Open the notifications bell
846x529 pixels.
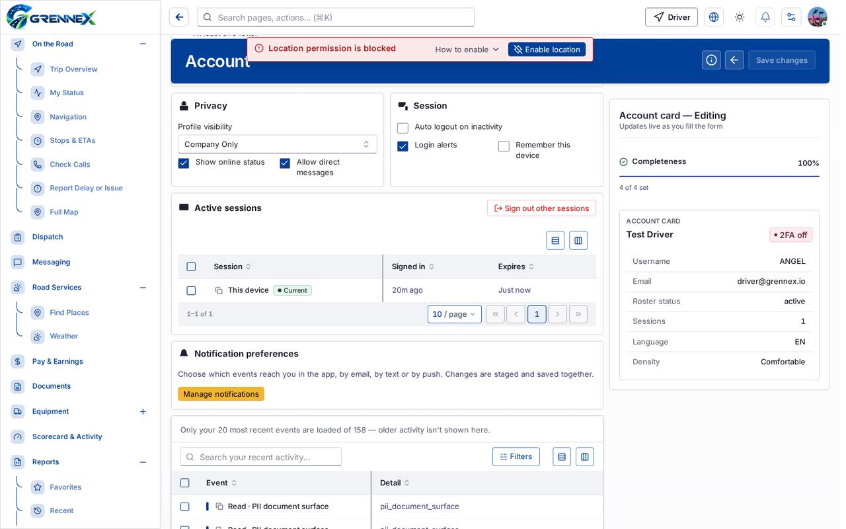click(765, 17)
